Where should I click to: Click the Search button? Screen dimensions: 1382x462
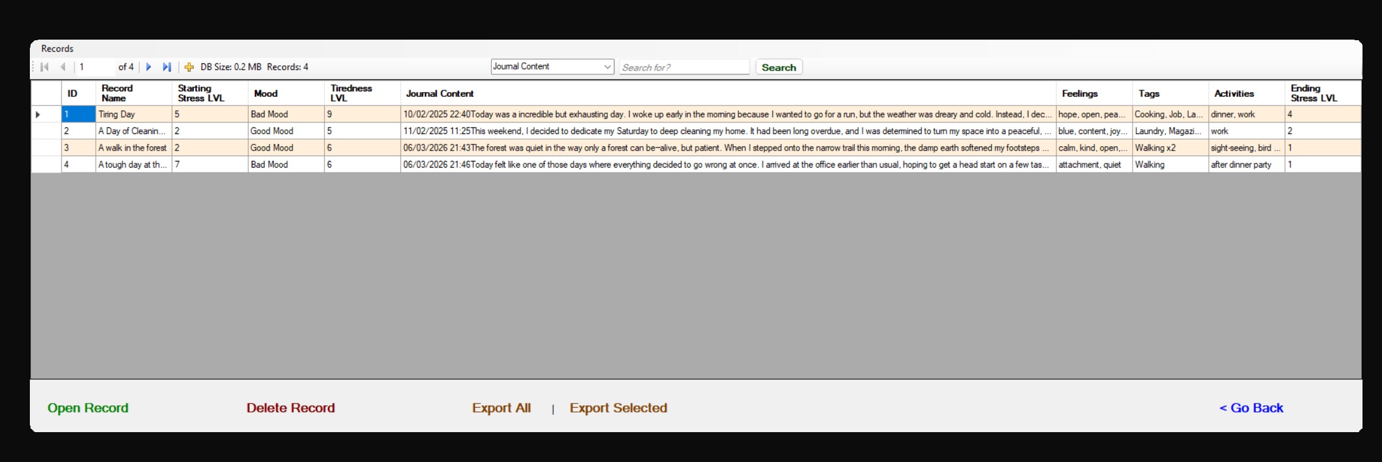tap(778, 67)
